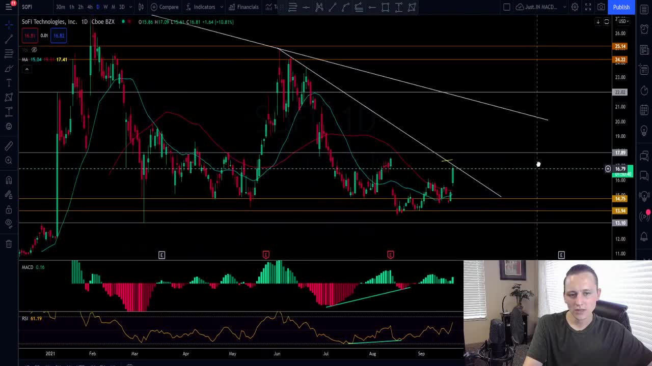Screen dimensions: 652x366
Task: Enter fullscreen mode
Action: point(588,7)
